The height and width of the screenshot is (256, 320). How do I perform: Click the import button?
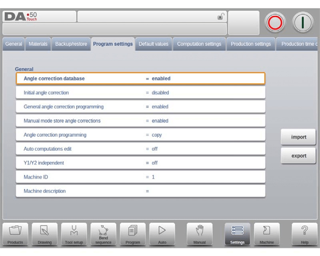[x=298, y=137]
